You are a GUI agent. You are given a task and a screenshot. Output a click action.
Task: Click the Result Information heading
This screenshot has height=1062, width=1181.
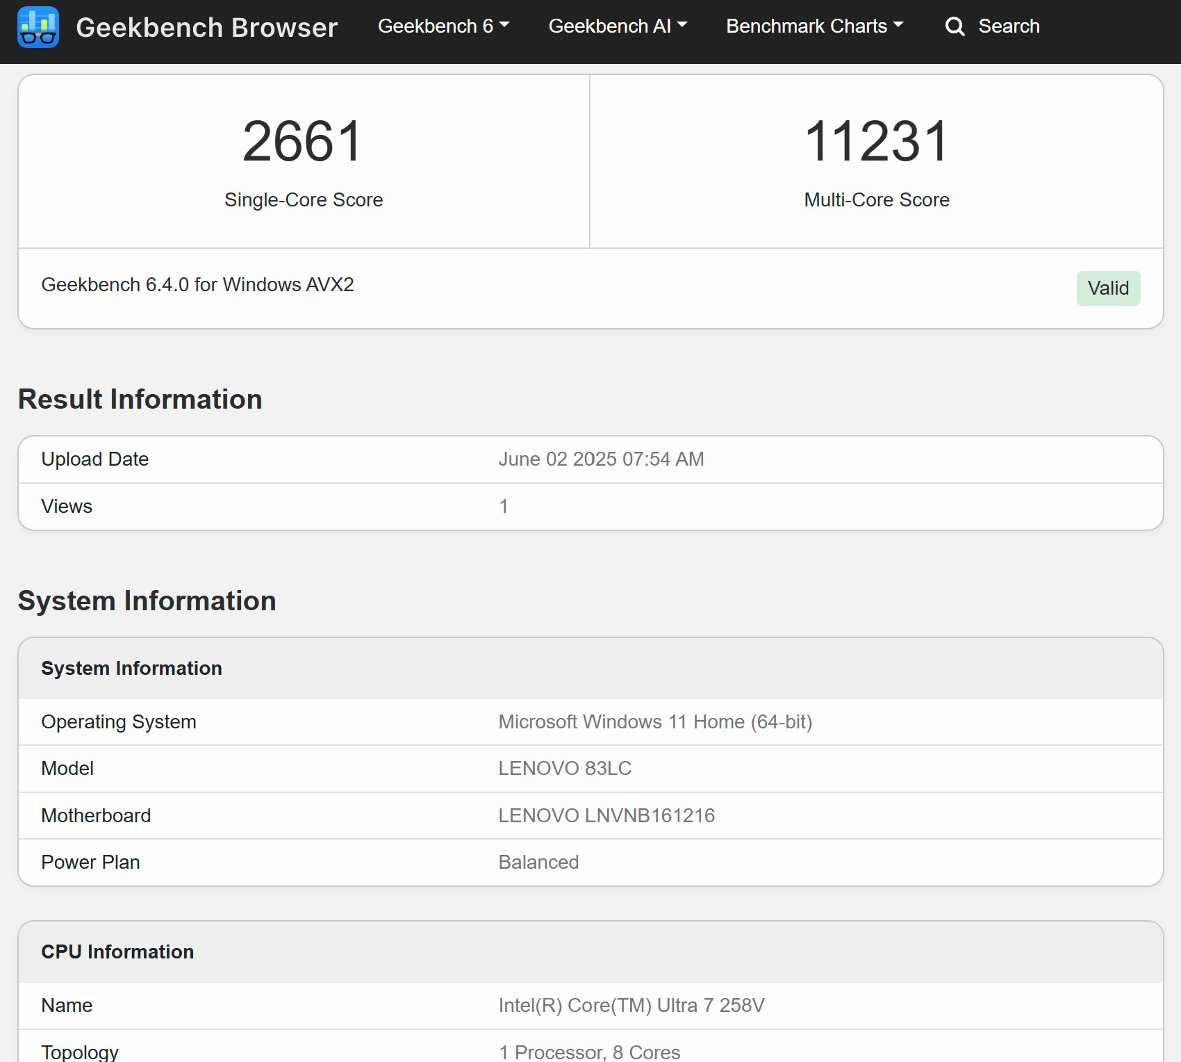tap(140, 400)
